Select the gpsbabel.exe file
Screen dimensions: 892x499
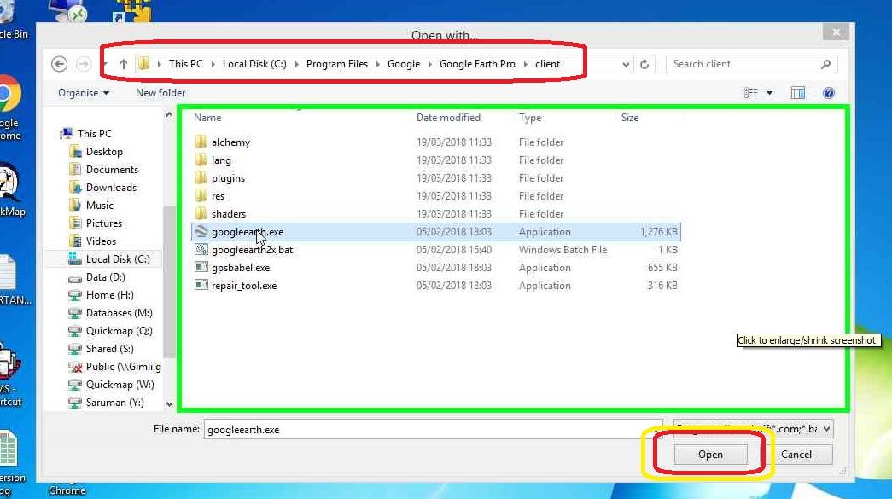[241, 268]
